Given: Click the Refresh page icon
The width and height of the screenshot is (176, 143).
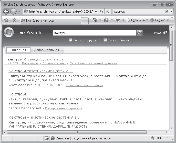Looking at the screenshot, I should coord(102,12).
